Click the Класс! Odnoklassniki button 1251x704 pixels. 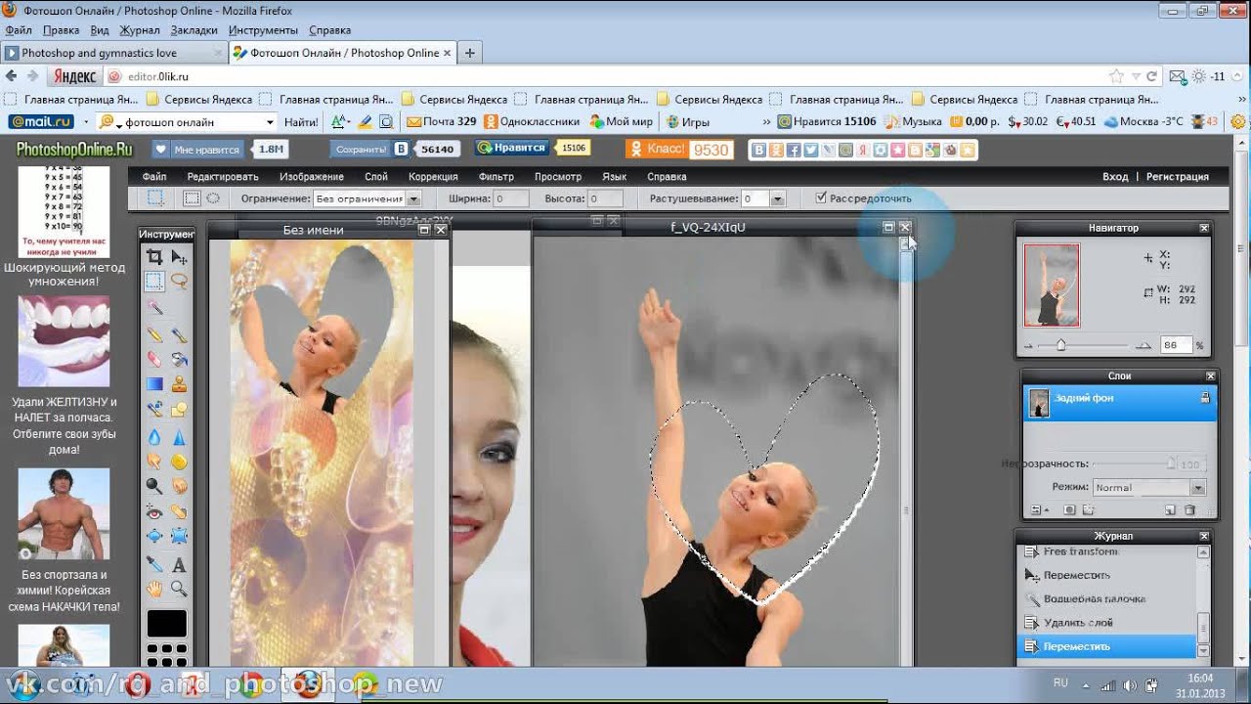tap(656, 150)
